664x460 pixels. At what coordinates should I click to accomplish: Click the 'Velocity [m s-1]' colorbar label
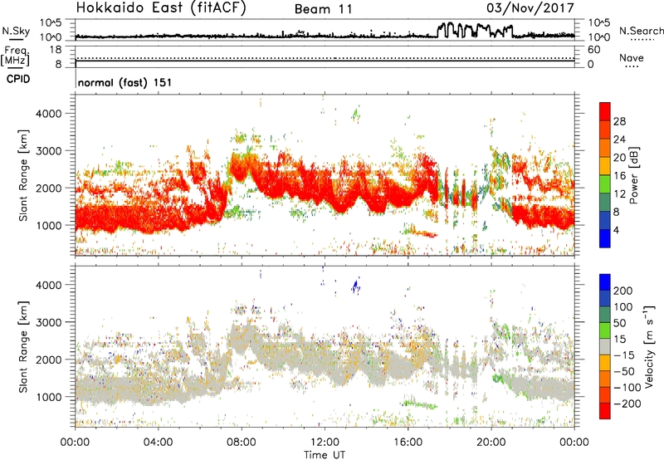pyautogui.click(x=648, y=346)
